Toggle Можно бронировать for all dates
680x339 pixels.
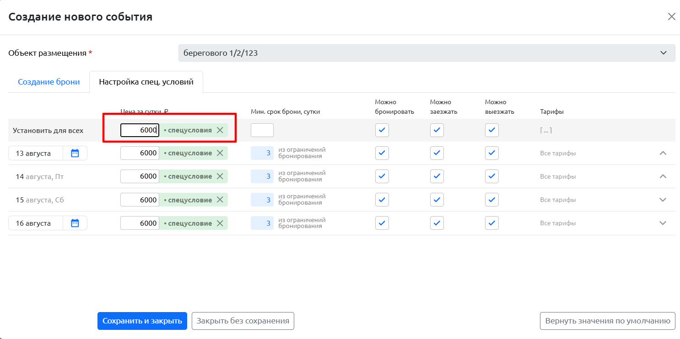[x=382, y=130]
